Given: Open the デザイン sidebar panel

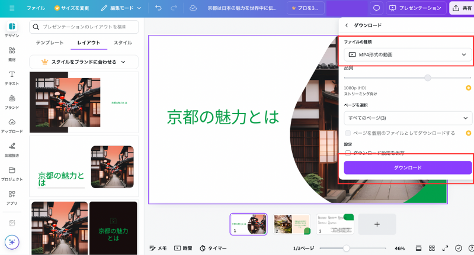Looking at the screenshot, I should (12, 30).
